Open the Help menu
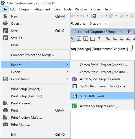Screen dimensions: 135x139 coord(107,9)
